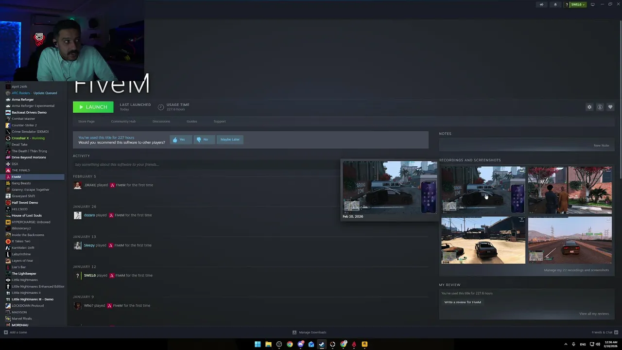
Task: Click .DRAKE avatar in February 5 activity
Action: pos(77,185)
